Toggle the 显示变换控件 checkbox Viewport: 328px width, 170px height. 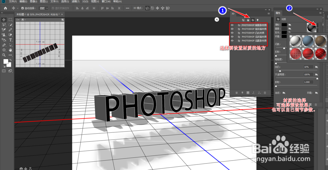point(53,8)
